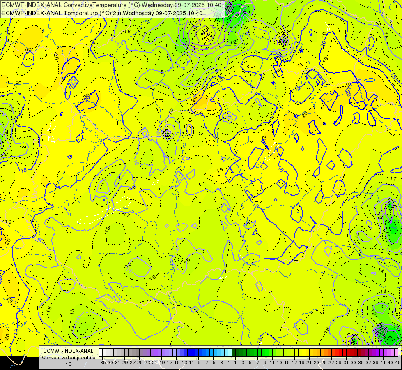This screenshot has width=402, height=370.
Task: Click the ConvectiveTemperature title line at top
Action: tap(112, 5)
